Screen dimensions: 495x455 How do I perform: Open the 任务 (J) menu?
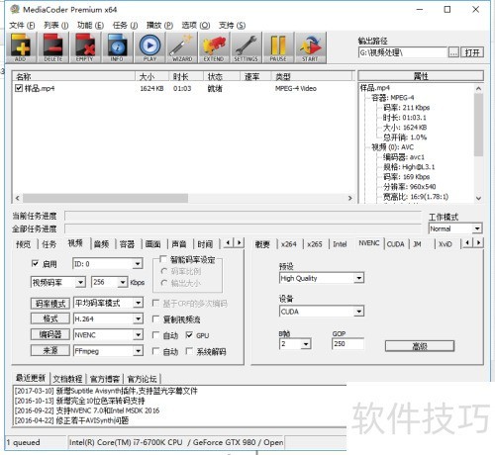point(125,25)
